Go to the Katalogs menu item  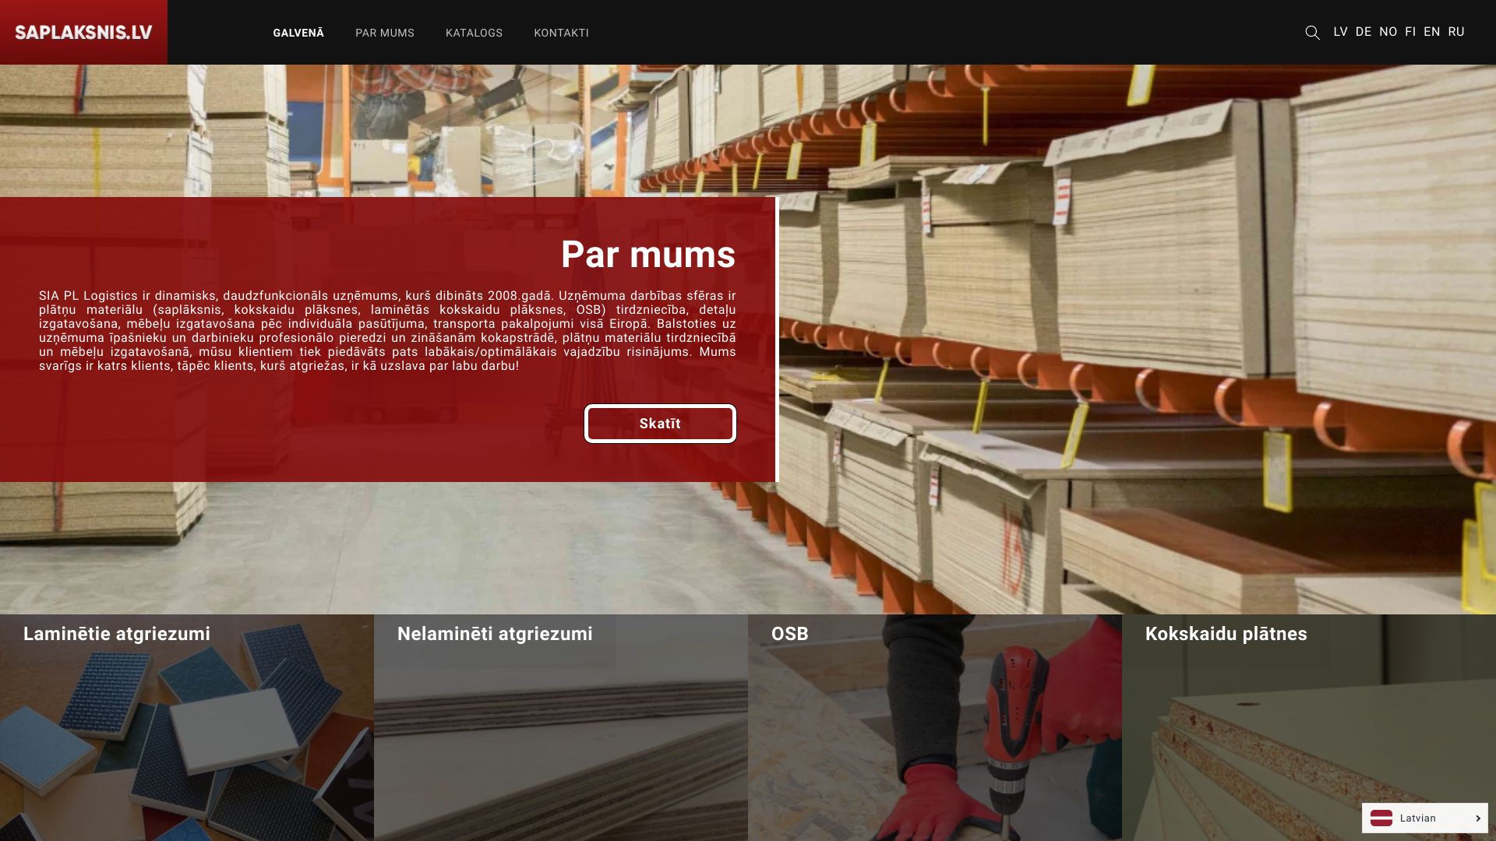point(474,33)
